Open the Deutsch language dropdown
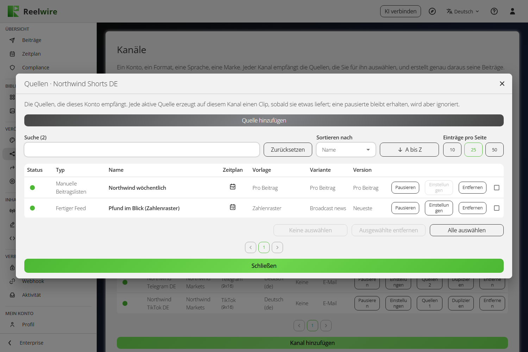This screenshot has height=352, width=528. (x=463, y=11)
